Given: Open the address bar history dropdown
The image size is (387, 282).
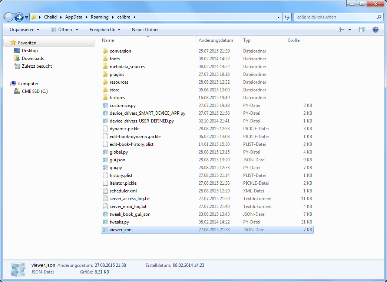Looking at the screenshot, I should (279, 17).
